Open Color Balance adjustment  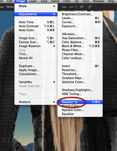[80, 42]
